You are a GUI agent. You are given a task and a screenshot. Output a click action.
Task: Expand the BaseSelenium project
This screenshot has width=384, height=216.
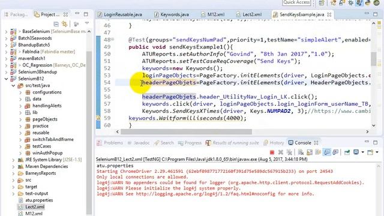[x=6, y=32]
